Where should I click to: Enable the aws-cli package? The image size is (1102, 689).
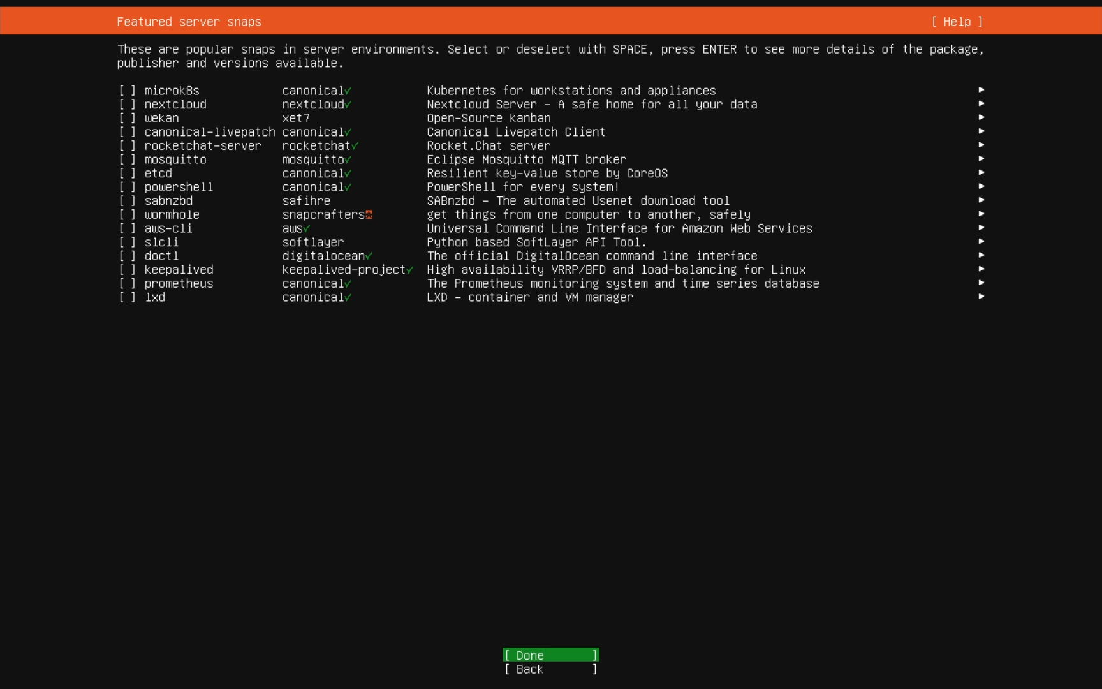pos(127,228)
